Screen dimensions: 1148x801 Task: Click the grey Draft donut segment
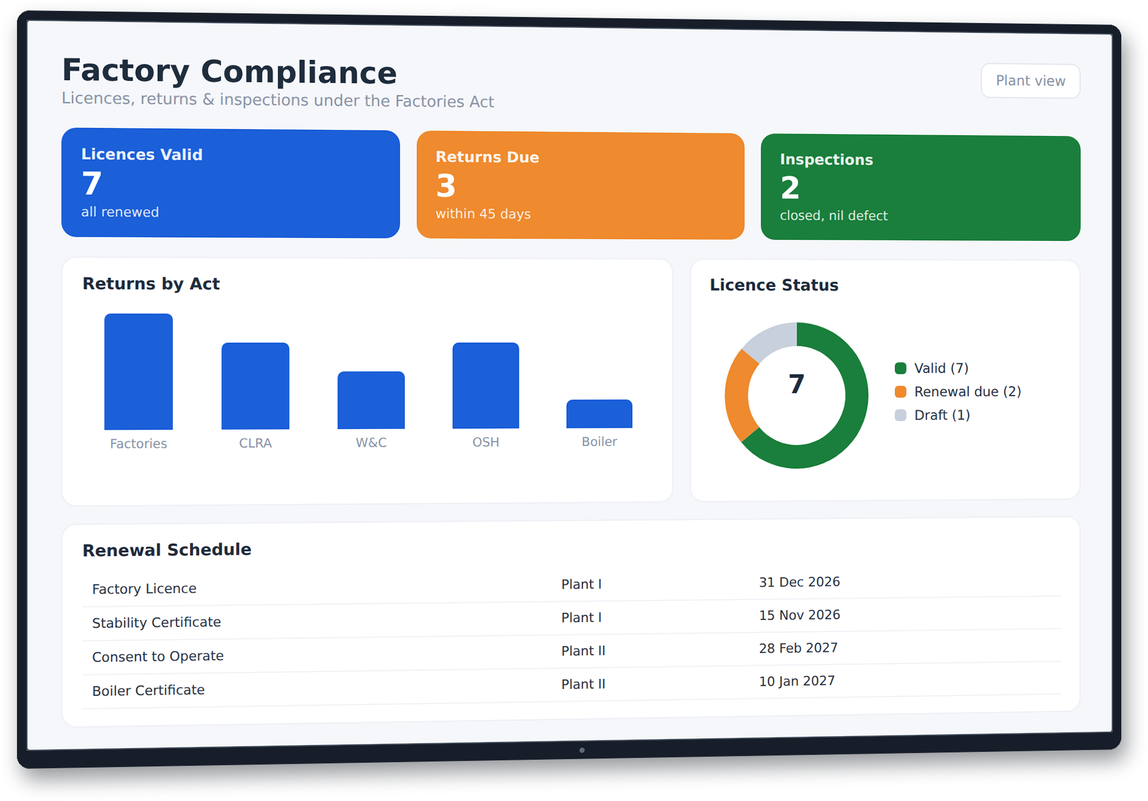(x=772, y=340)
